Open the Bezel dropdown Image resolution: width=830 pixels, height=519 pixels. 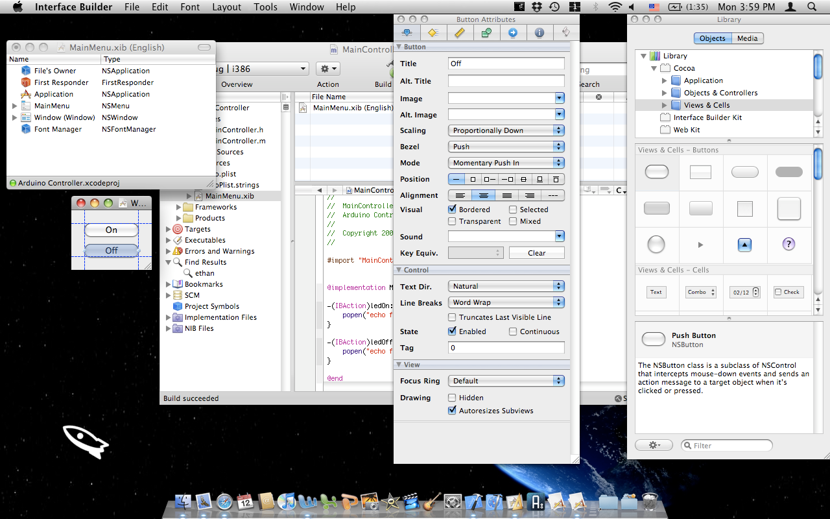pos(506,147)
